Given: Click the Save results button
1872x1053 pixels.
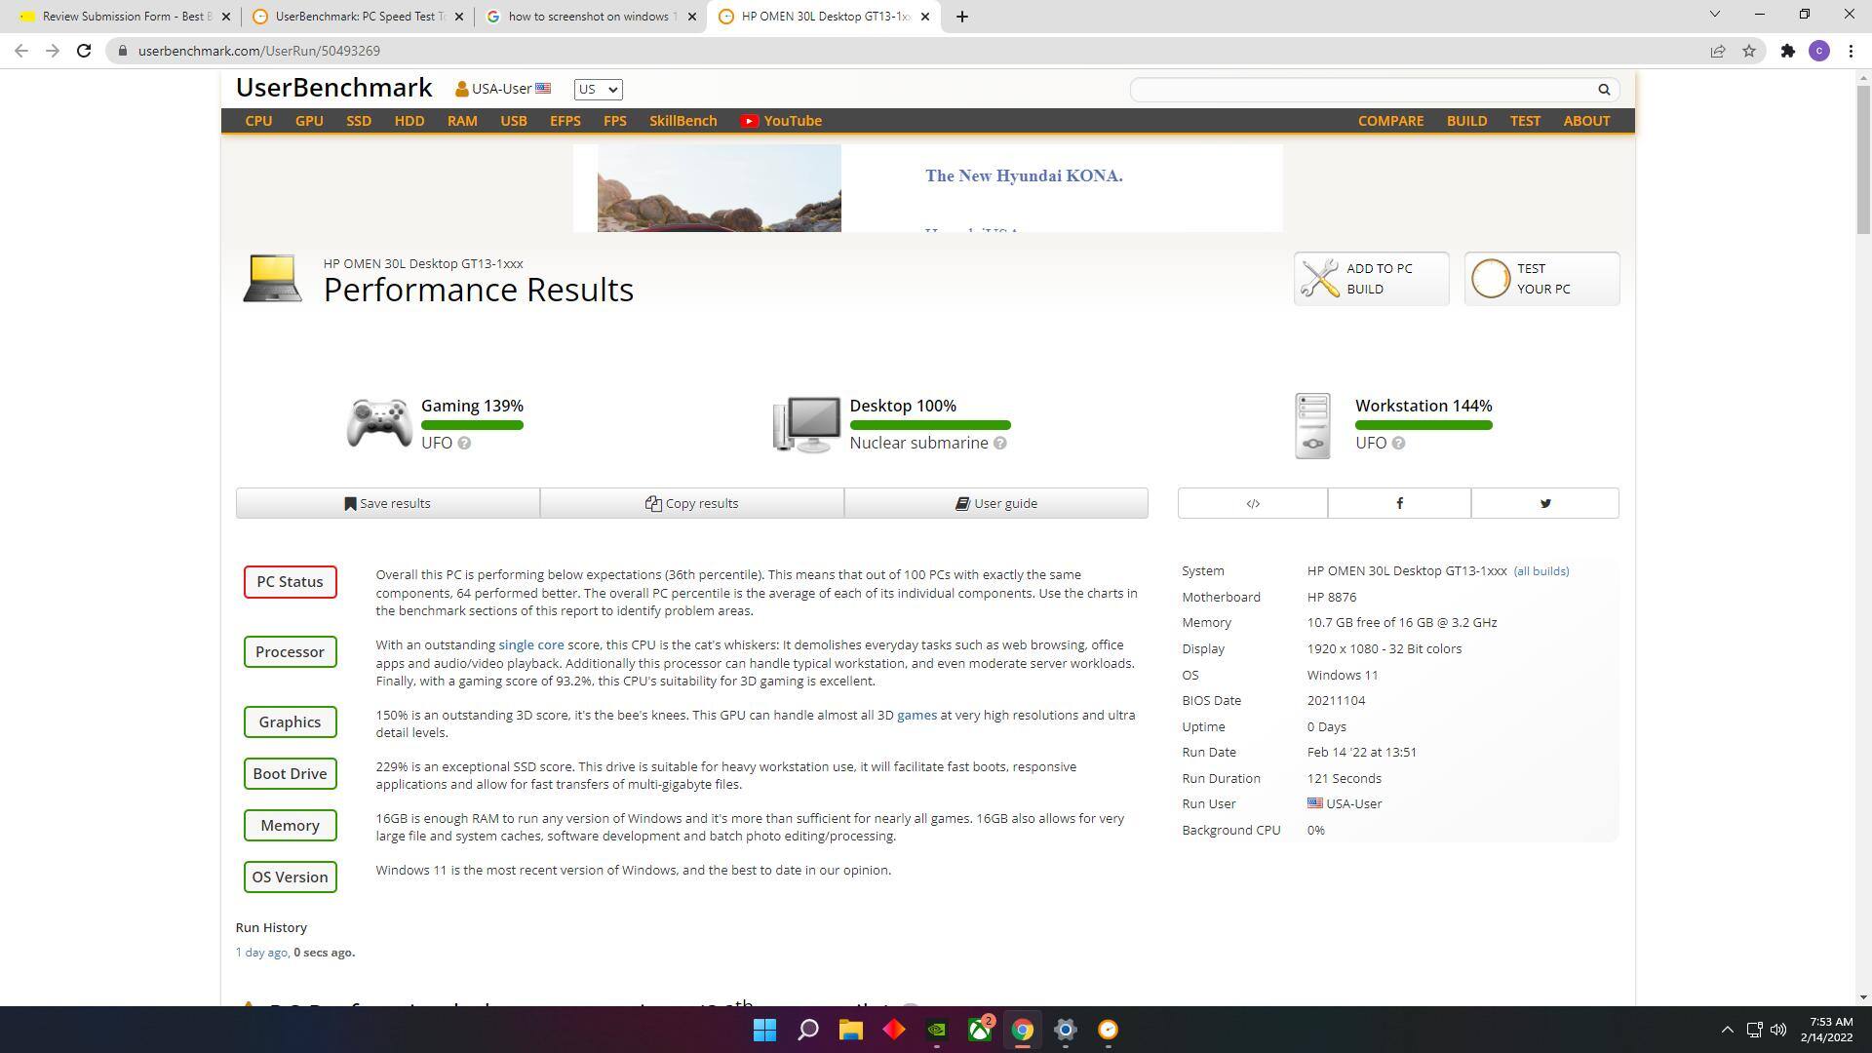Looking at the screenshot, I should tap(387, 503).
